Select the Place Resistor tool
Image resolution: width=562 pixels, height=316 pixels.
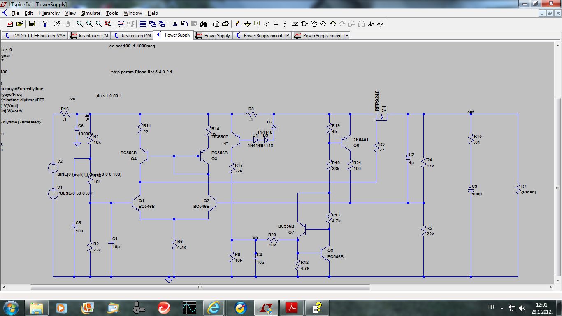267,24
